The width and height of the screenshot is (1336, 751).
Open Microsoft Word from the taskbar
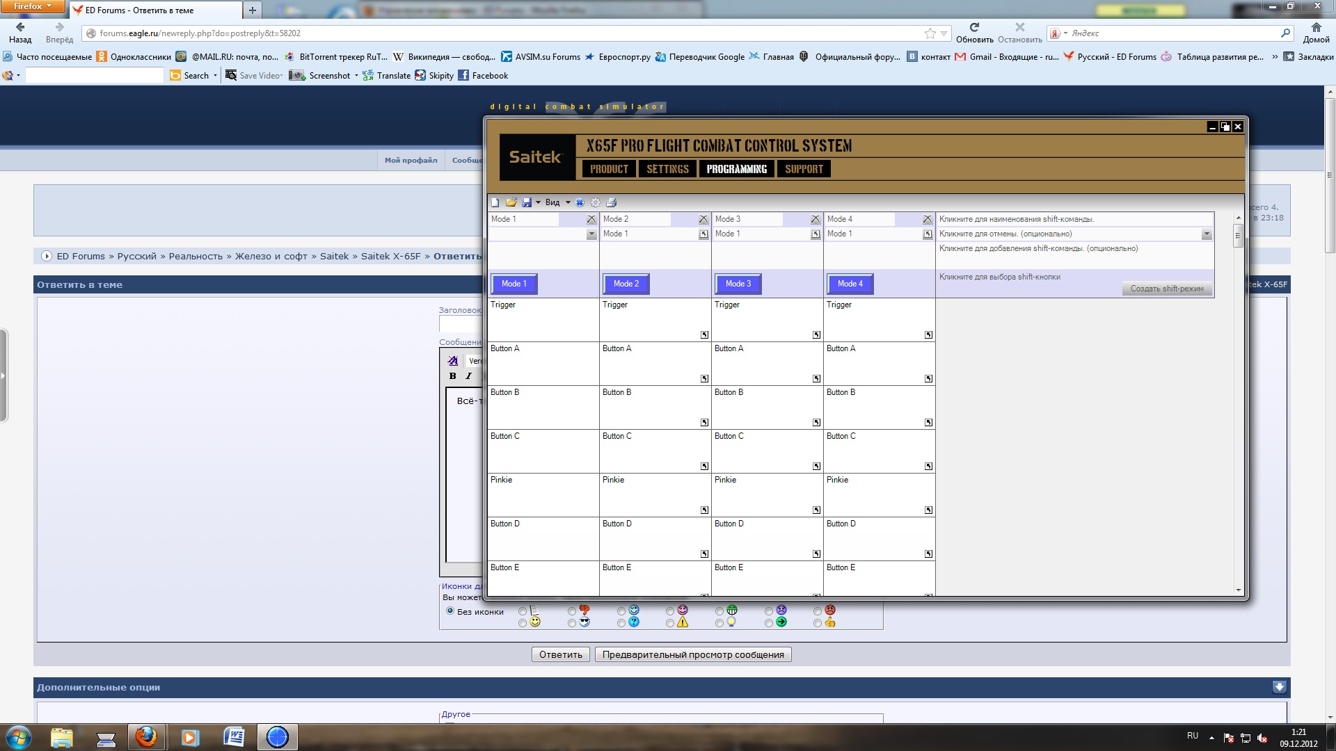pos(234,737)
